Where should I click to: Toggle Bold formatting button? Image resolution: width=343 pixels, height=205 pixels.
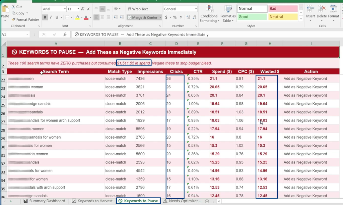click(x=45, y=17)
